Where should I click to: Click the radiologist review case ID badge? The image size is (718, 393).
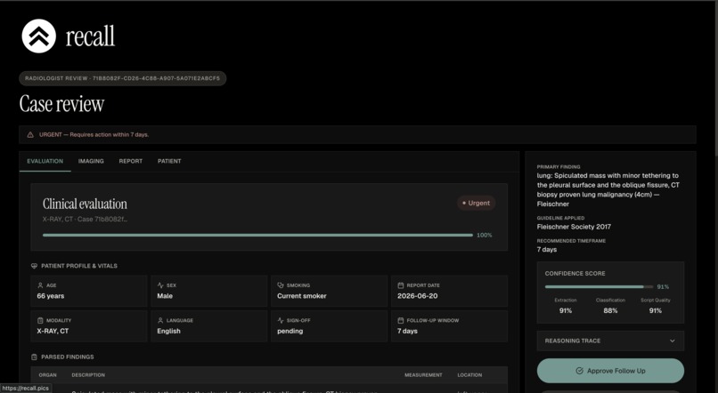123,78
